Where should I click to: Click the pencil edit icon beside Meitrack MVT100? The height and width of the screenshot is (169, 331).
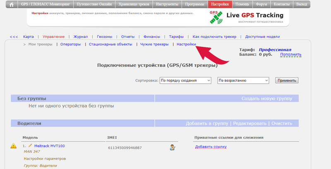tap(30, 146)
